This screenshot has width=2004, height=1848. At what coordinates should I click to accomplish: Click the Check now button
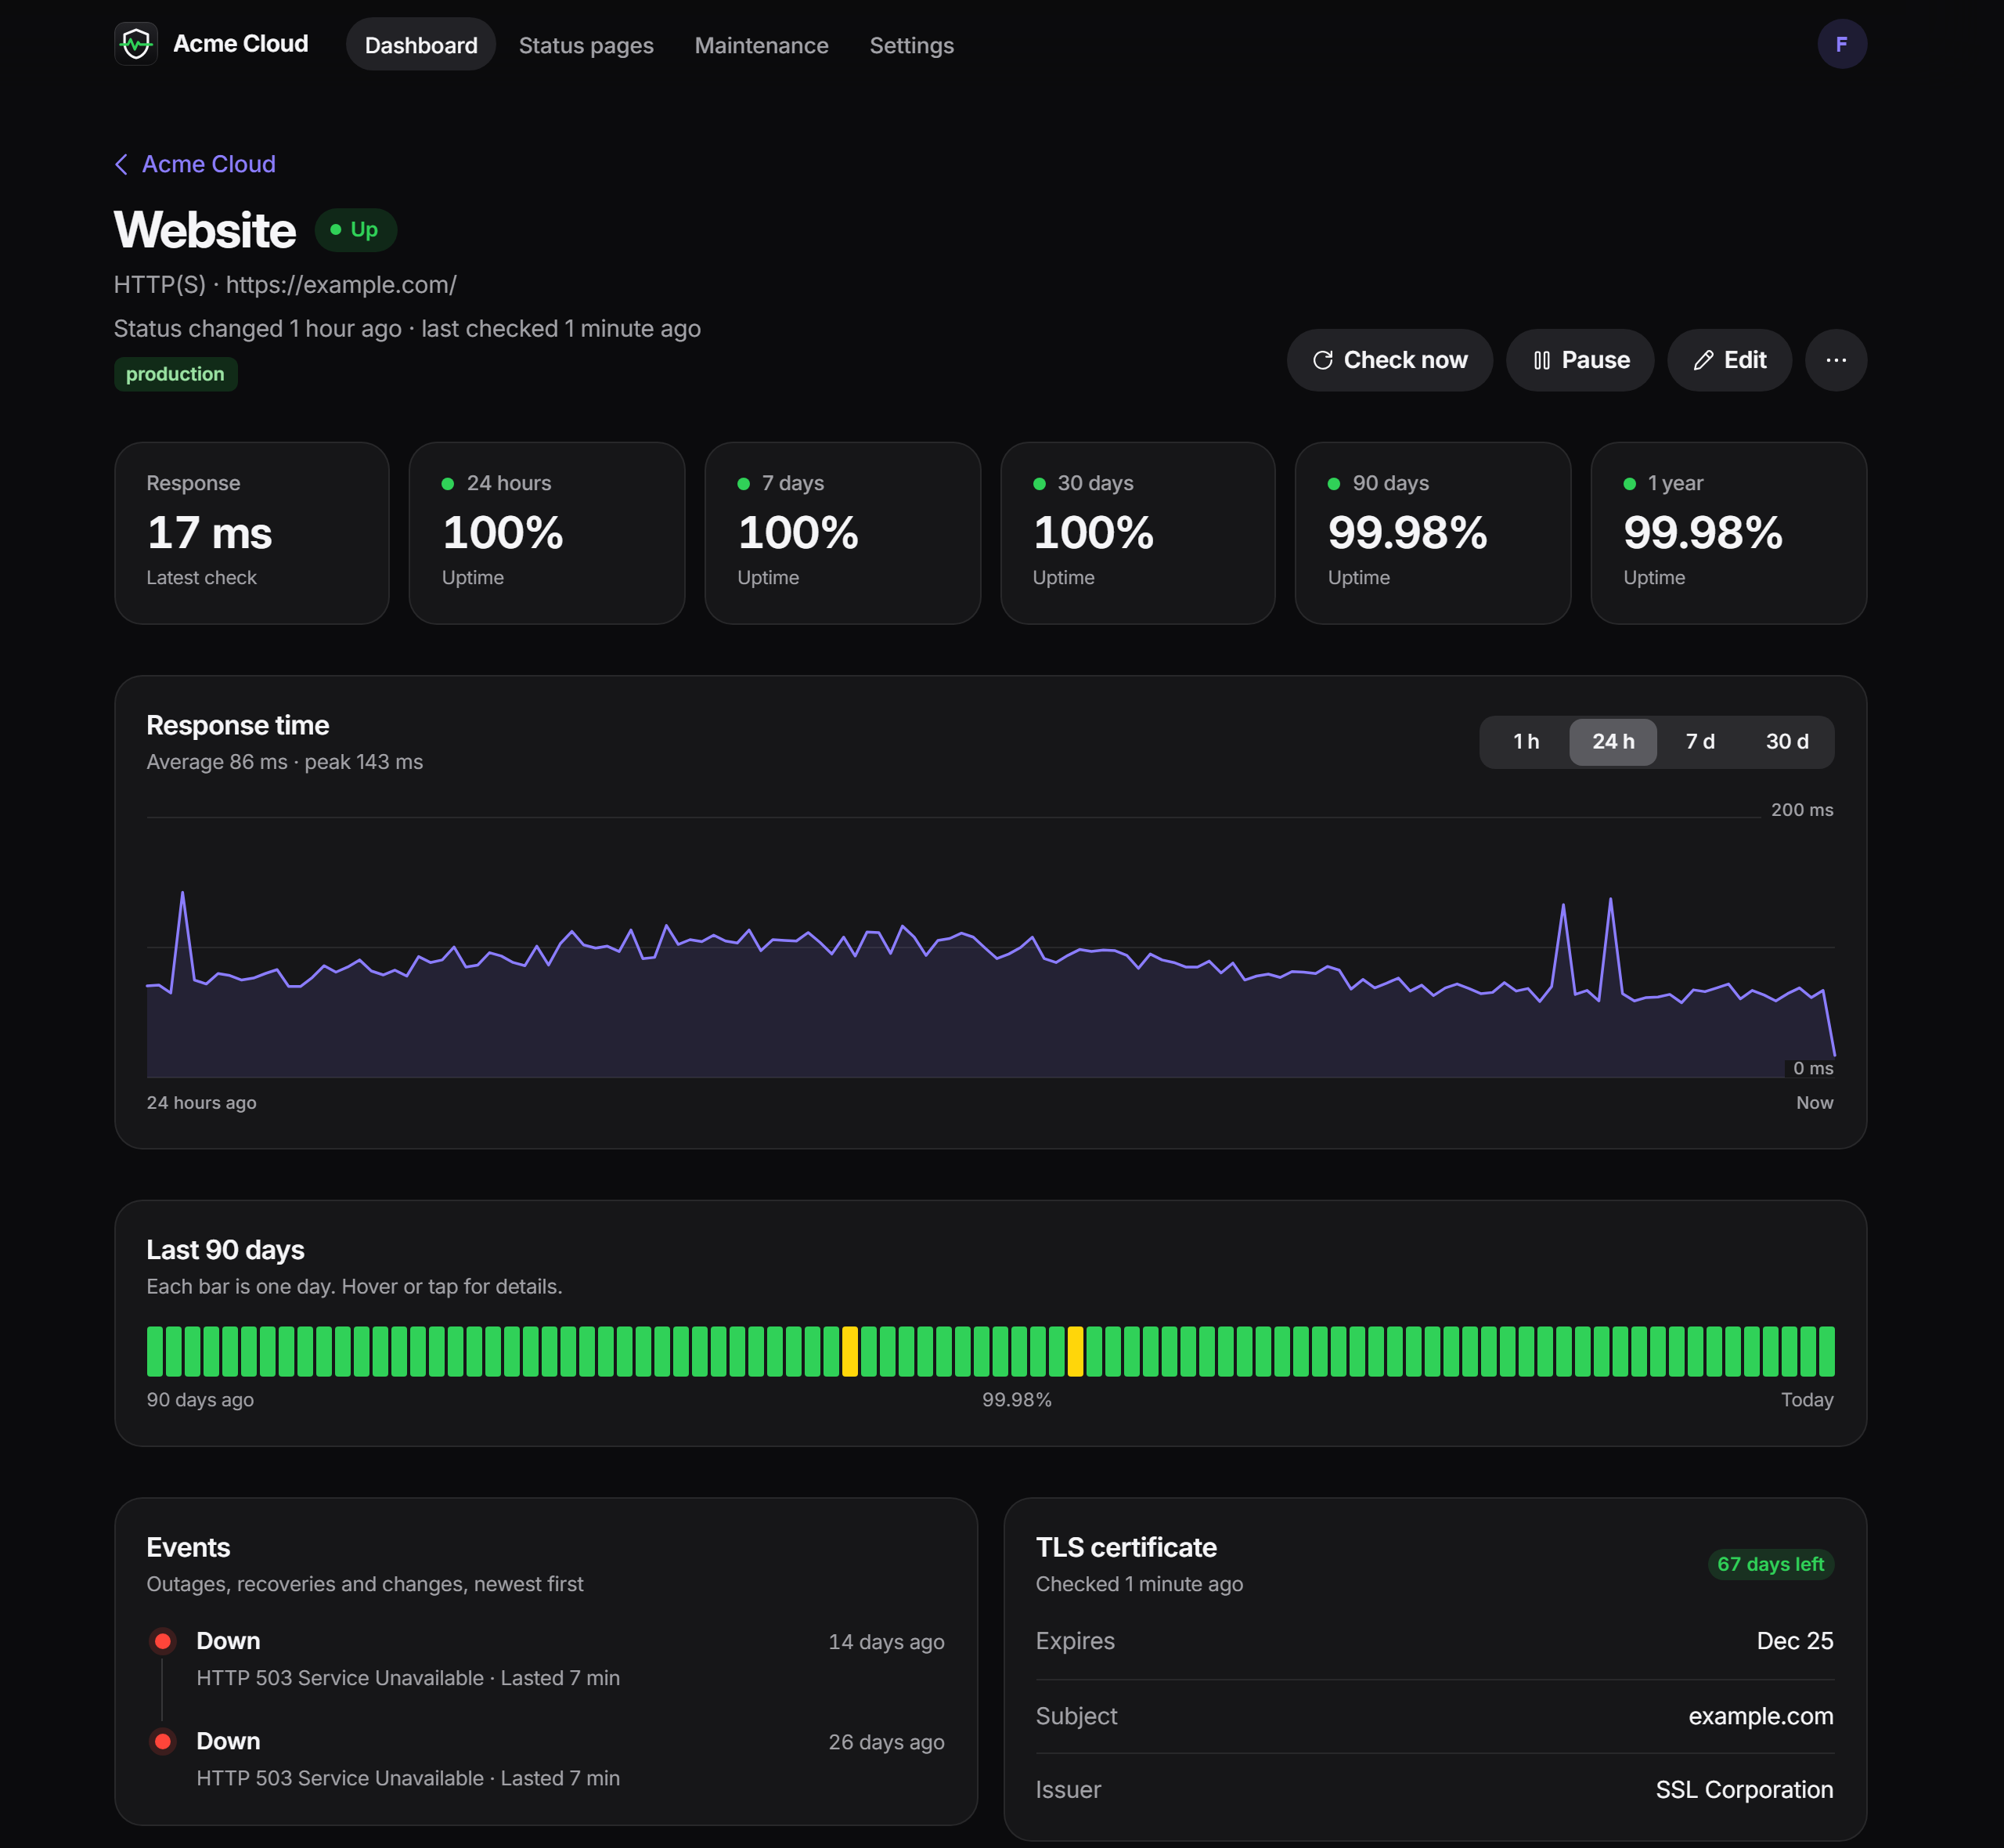[1389, 360]
